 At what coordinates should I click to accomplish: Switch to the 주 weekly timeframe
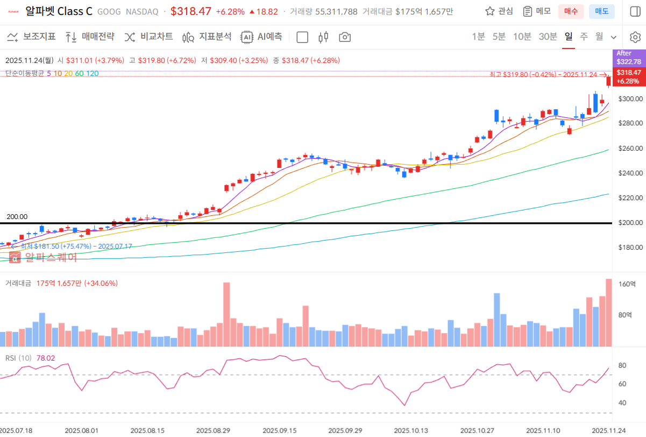tap(584, 37)
